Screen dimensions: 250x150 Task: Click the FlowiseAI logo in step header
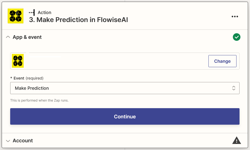[15, 16]
